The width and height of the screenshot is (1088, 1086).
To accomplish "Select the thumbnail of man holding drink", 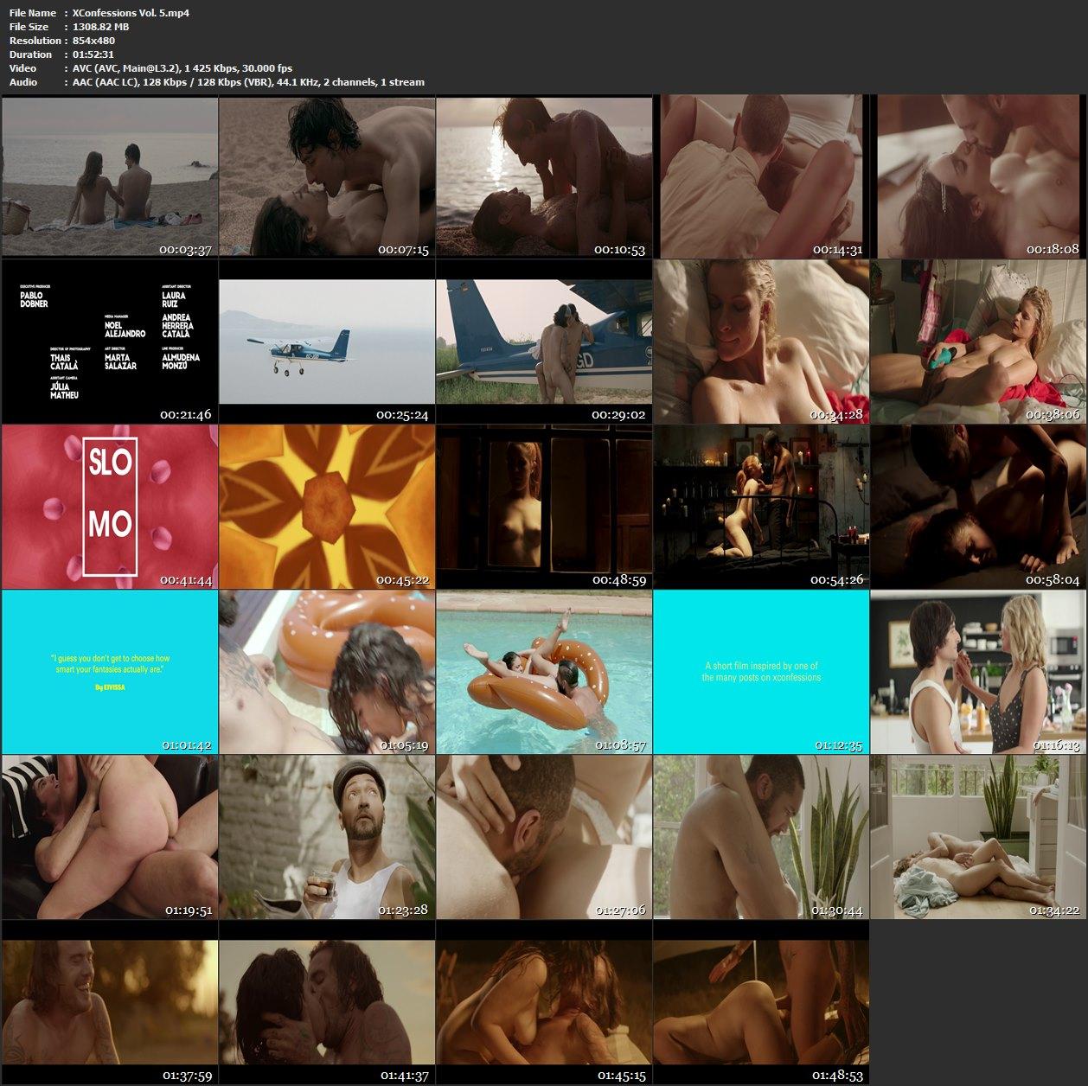I will [327, 836].
